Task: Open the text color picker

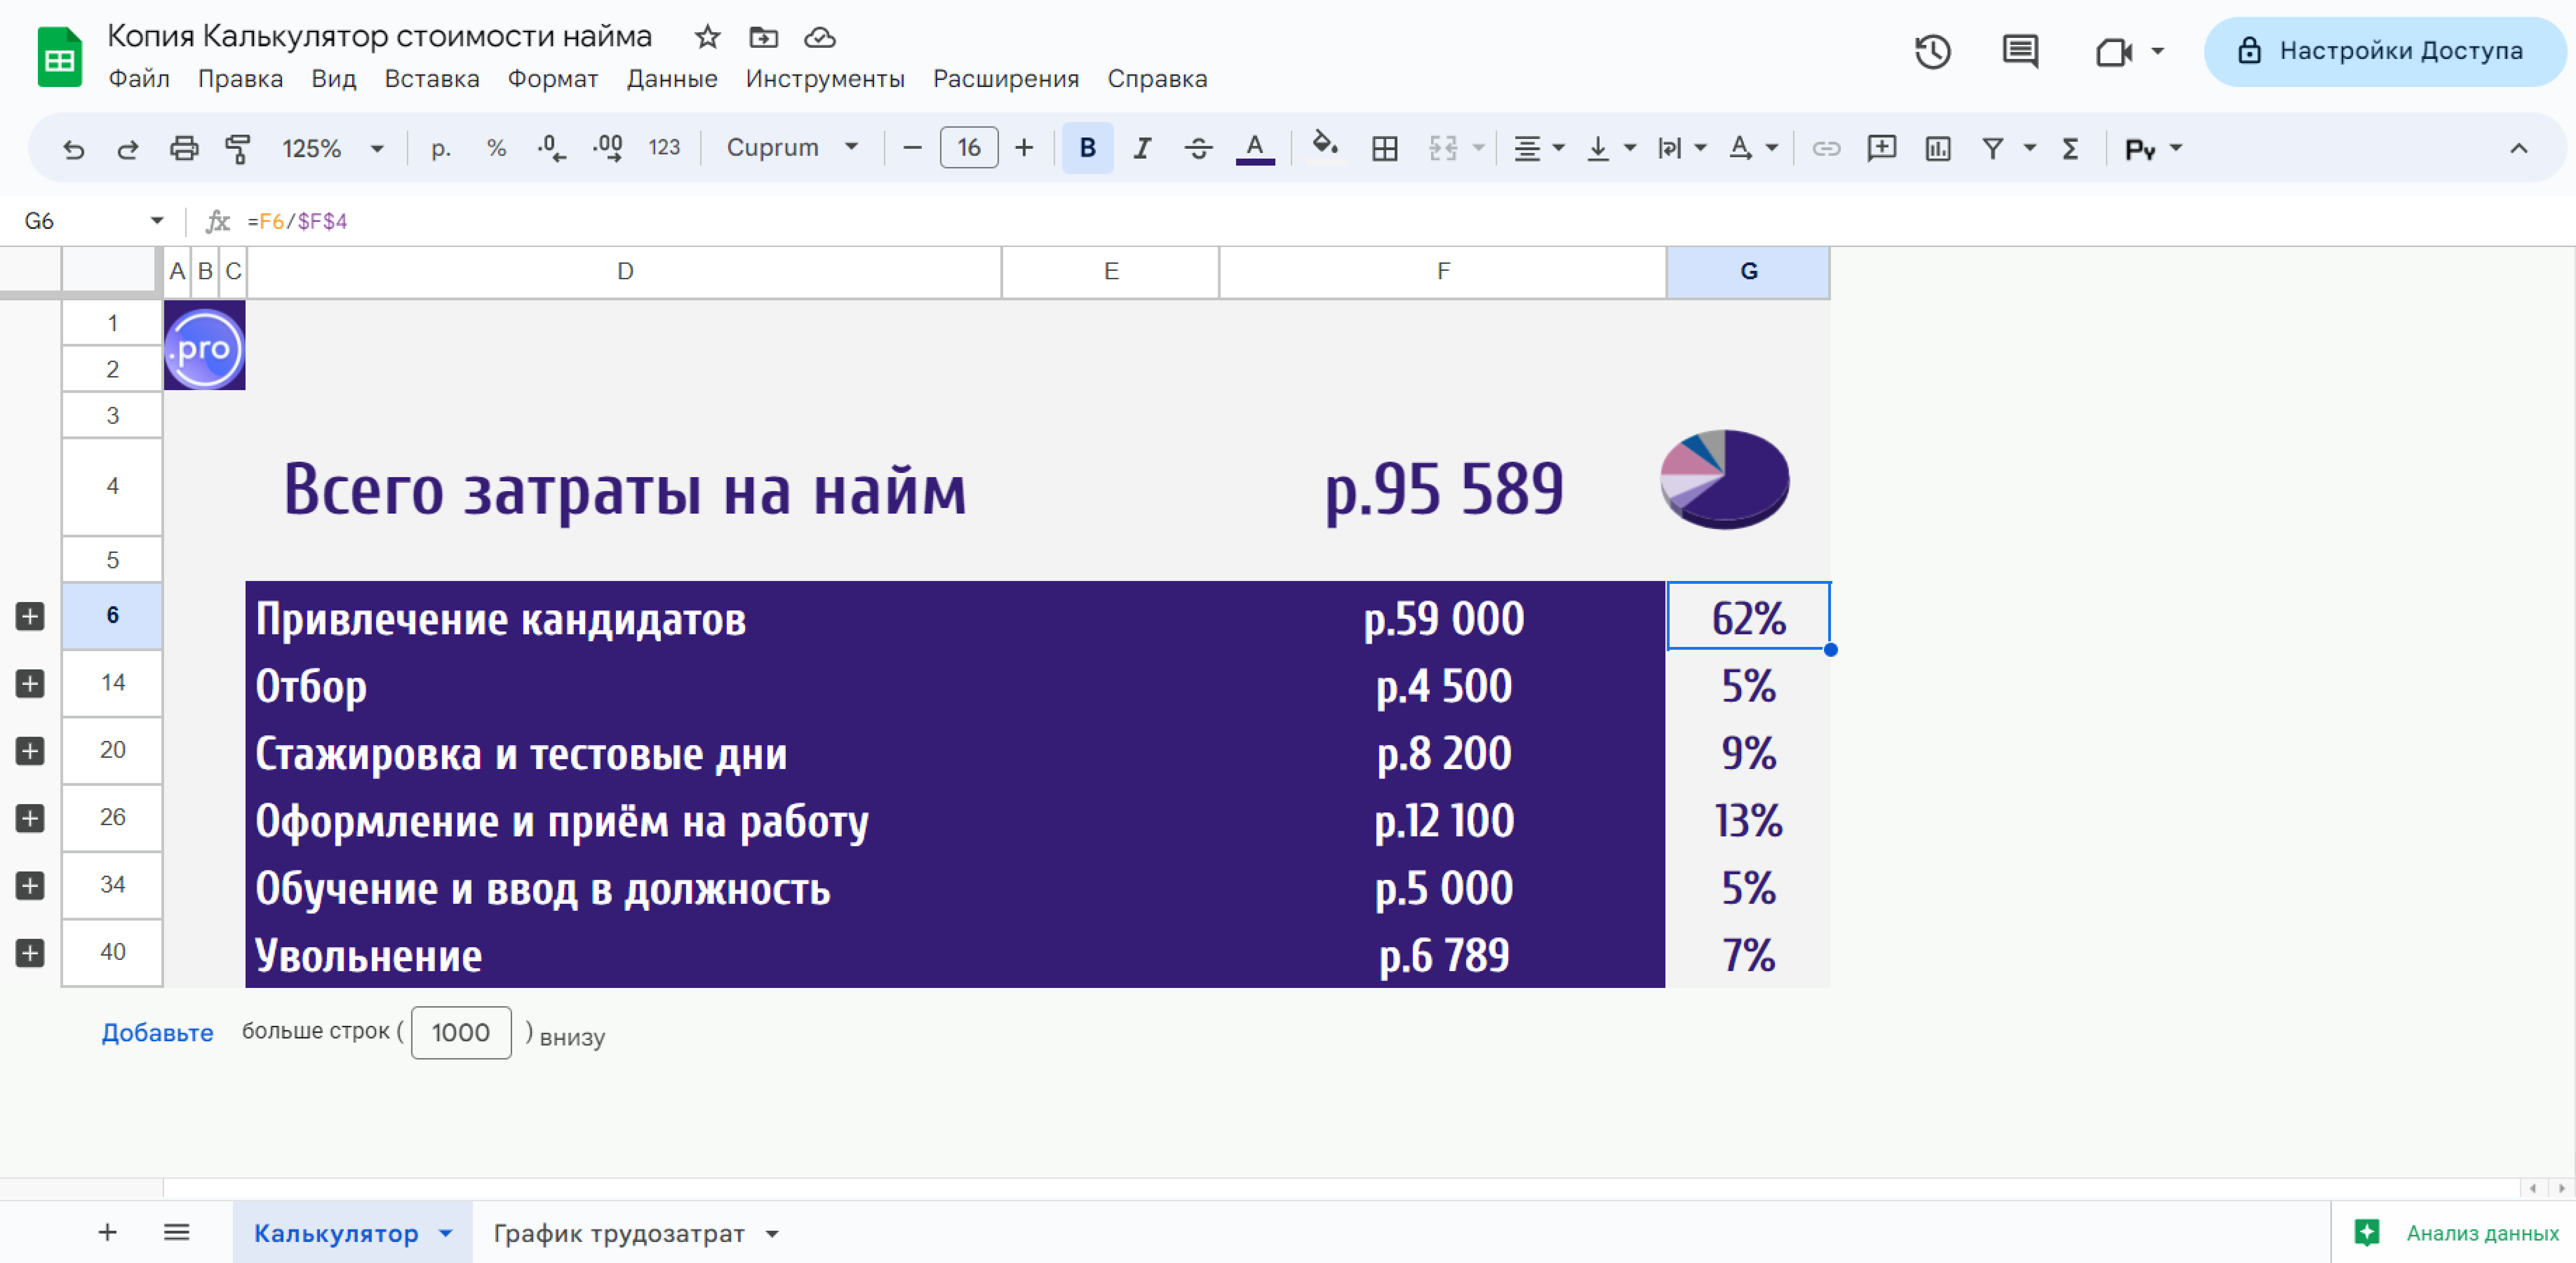Action: click(1255, 149)
